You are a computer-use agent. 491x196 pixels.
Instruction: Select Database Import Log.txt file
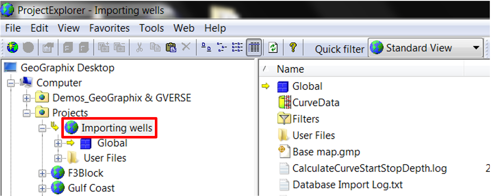348,185
